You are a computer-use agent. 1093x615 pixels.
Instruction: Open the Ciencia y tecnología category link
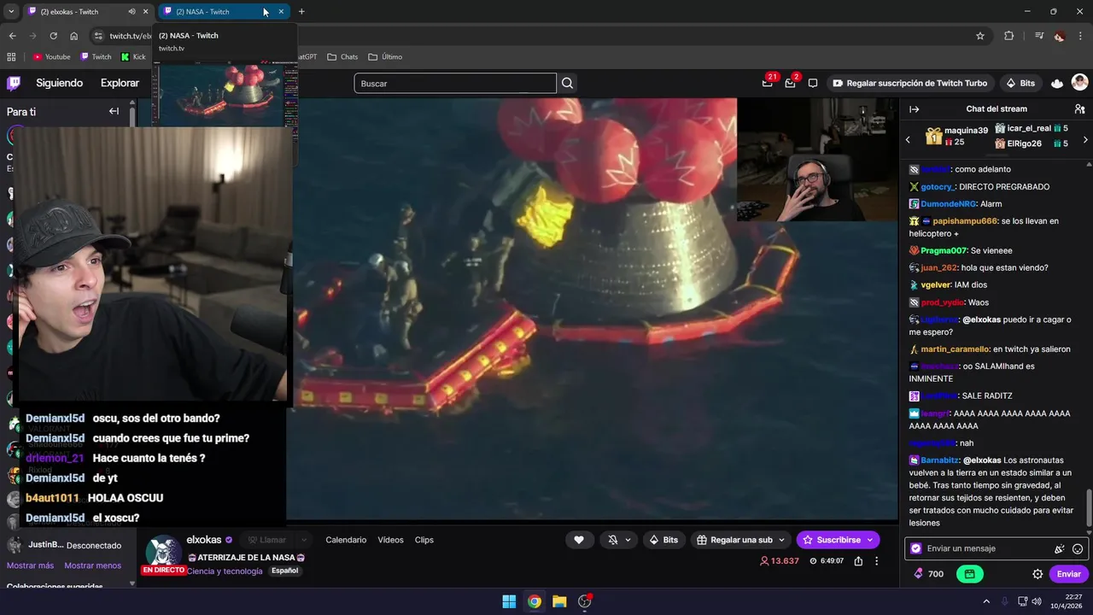point(225,571)
